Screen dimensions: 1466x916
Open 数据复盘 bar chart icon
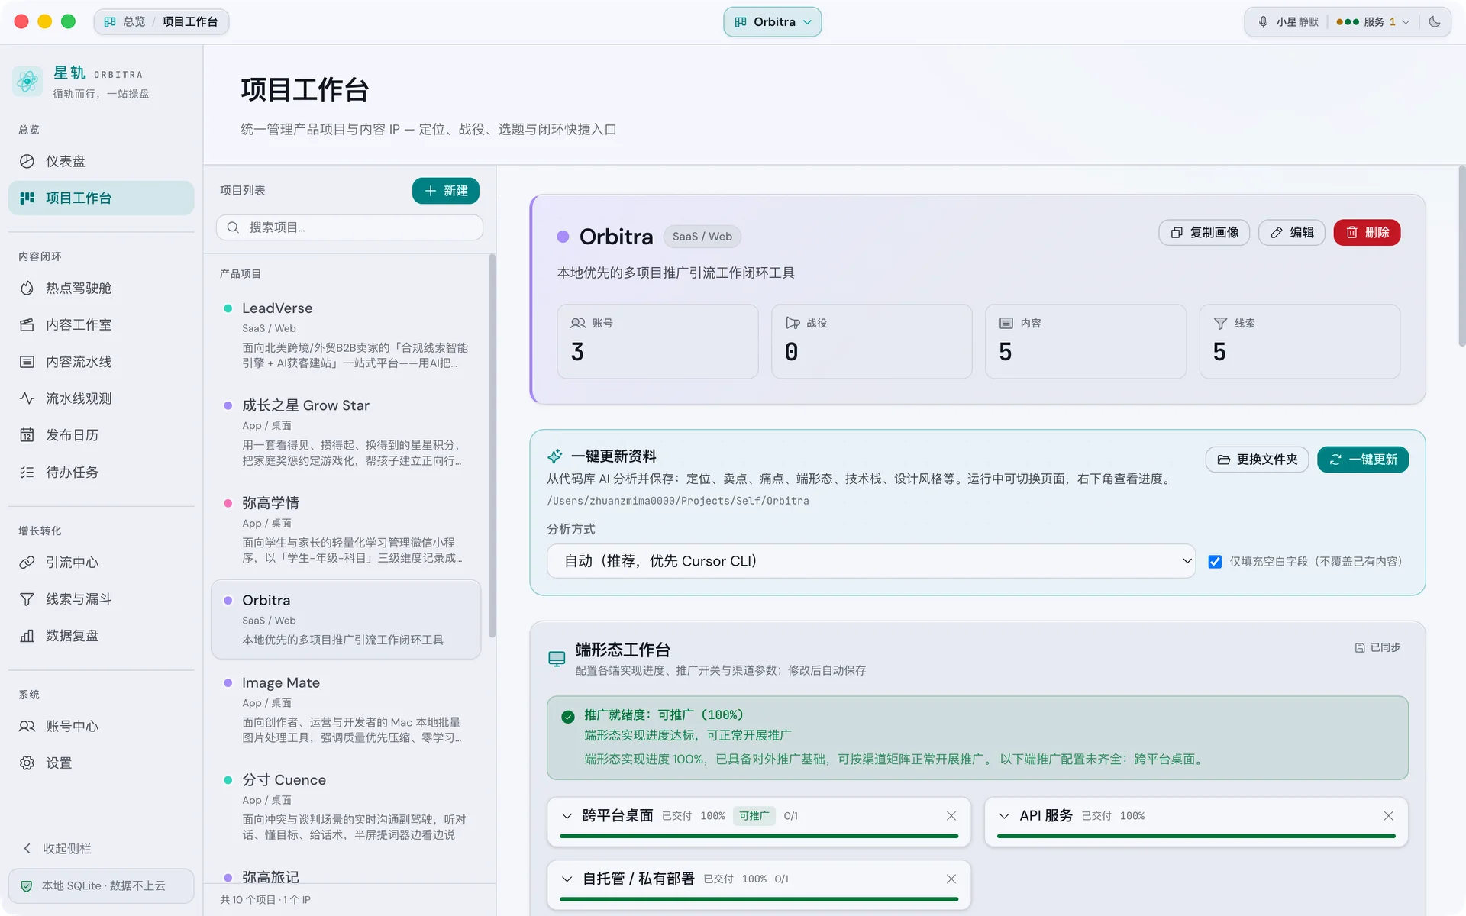tap(27, 636)
